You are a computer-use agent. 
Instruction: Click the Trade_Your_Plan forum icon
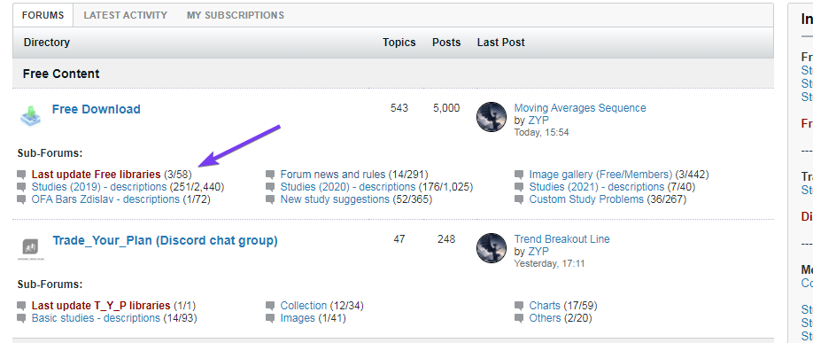coord(32,248)
